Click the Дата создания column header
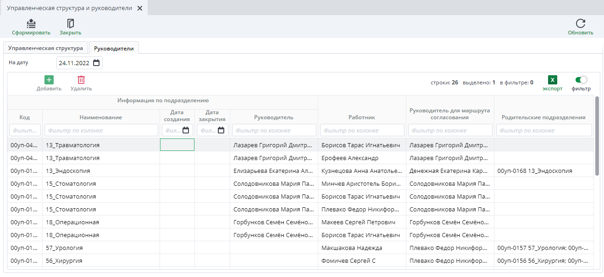 click(177, 116)
